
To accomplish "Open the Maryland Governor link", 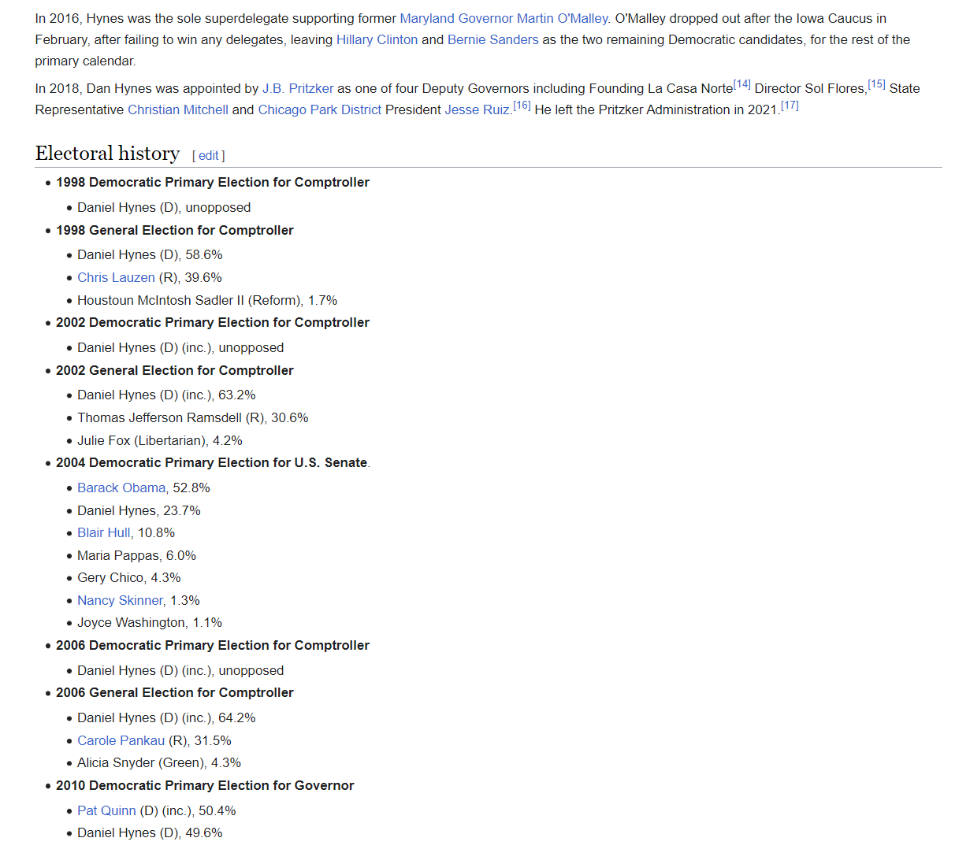I will 456,18.
